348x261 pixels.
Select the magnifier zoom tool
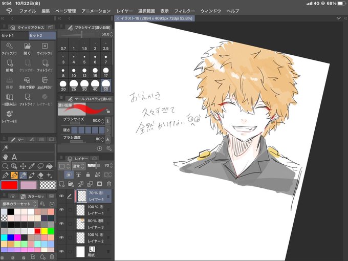click(5, 166)
